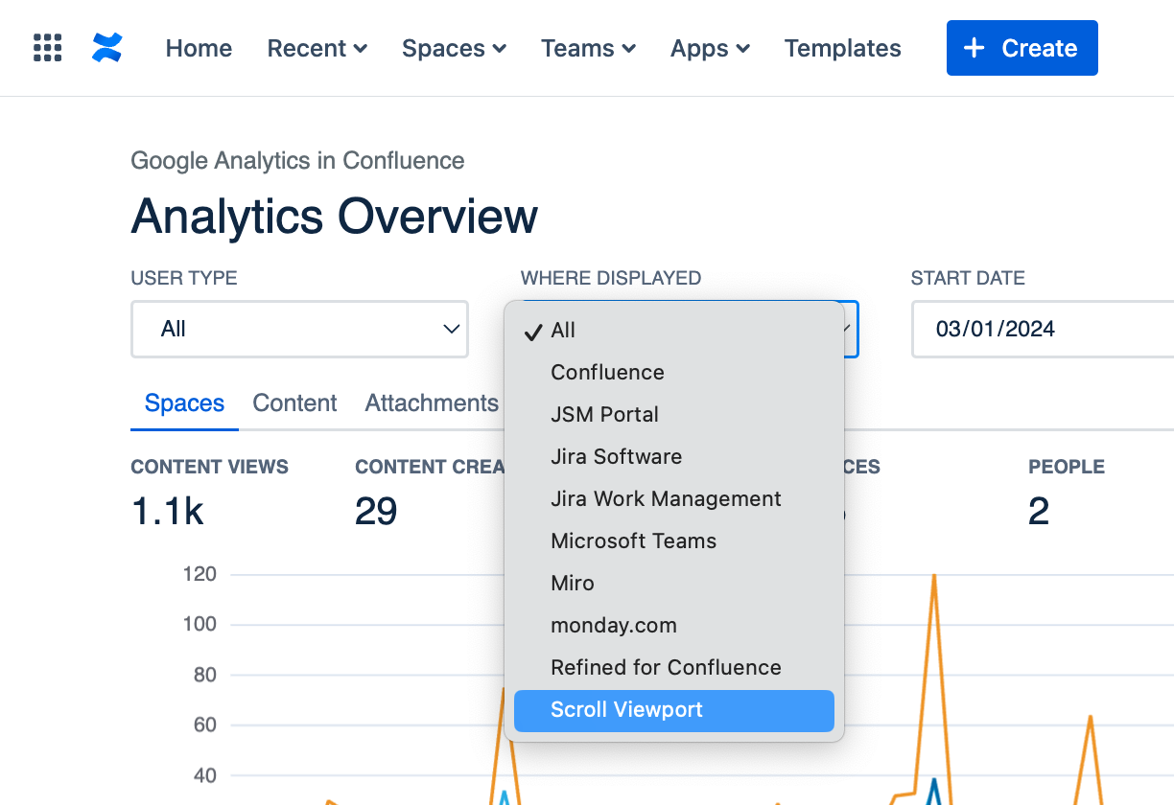Choose Microsoft Teams from the list
This screenshot has height=805, width=1174.
tap(633, 541)
